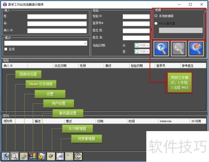Open server settings gear icon
The height and width of the screenshot is (162, 209).
pos(42,156)
